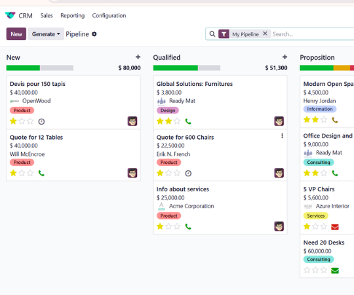Screen dimensions: 354x295
Task: Open clock activity on Devis pour 150 tapis
Action: tap(41, 122)
